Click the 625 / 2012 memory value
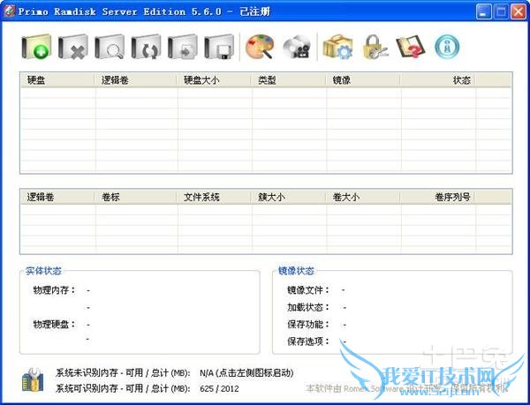530x405 pixels. (x=219, y=389)
